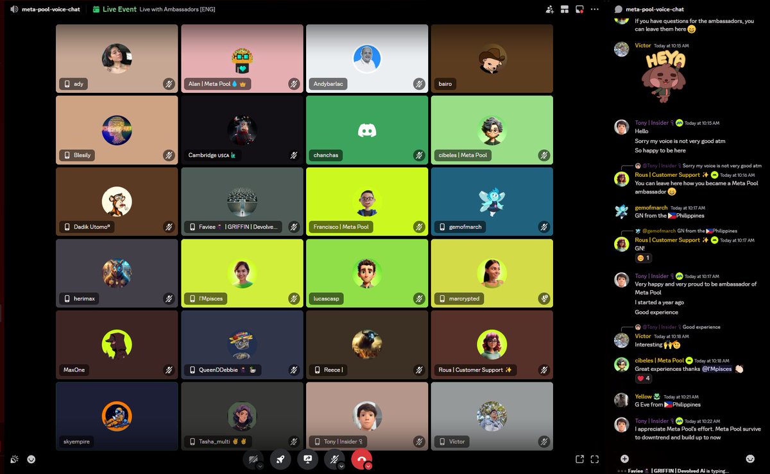Open the three-dot more options menu

(595, 10)
